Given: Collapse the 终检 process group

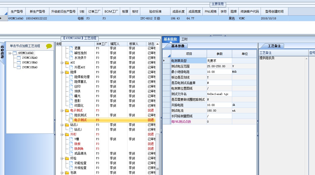Looking at the screenshot, I should pos(62,158).
